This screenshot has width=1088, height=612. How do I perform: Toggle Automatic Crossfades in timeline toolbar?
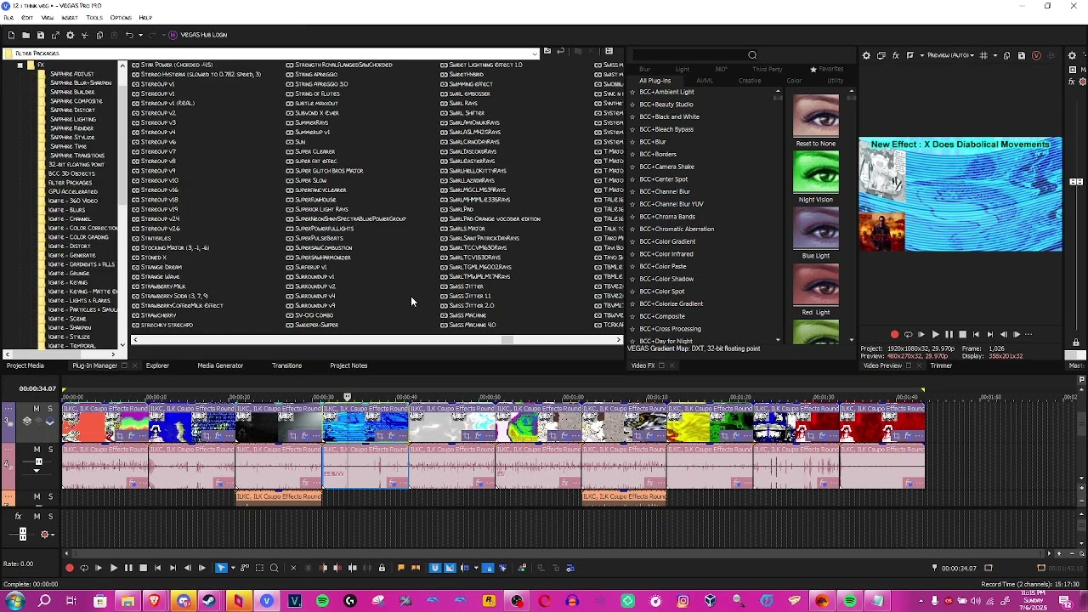click(x=450, y=568)
